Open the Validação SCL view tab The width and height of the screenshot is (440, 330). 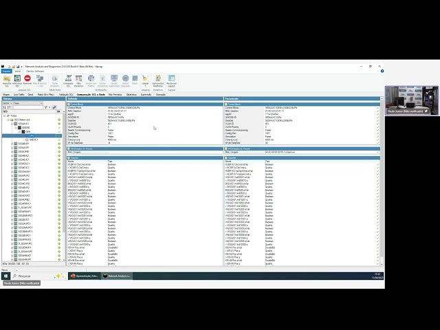[x=66, y=95]
